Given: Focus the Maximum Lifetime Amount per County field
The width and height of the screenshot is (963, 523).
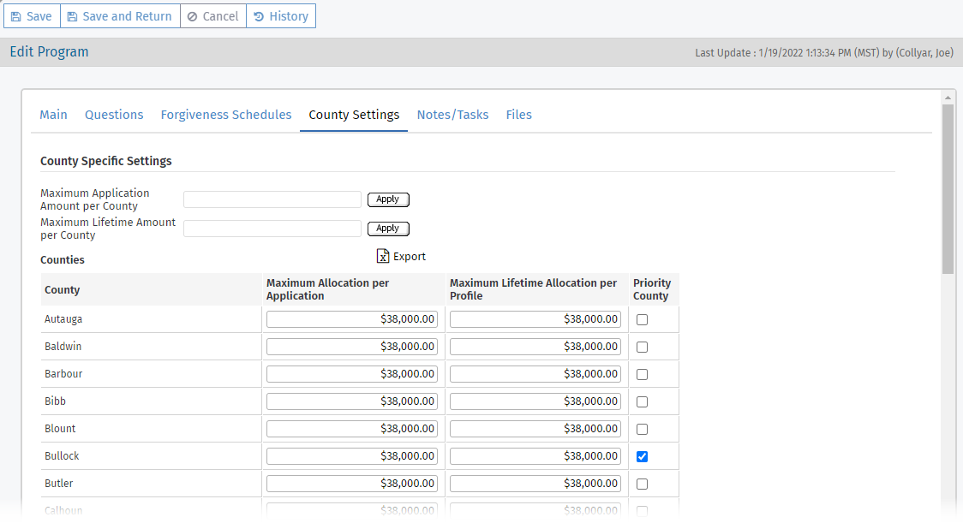Looking at the screenshot, I should 272,229.
